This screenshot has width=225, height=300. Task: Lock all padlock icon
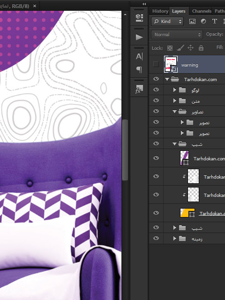[x=201, y=48]
